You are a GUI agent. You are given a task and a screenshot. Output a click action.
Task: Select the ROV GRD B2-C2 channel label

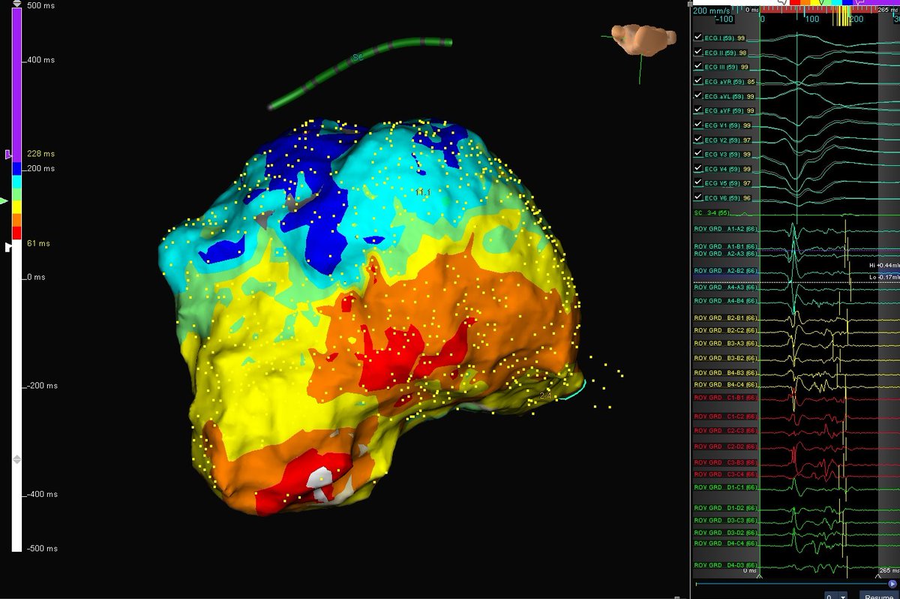tap(725, 330)
